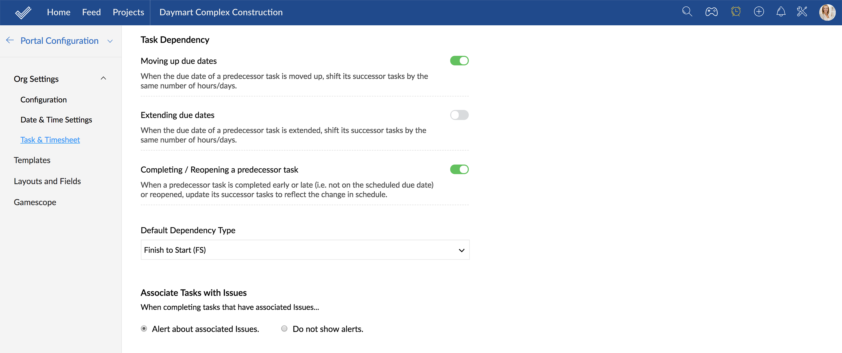842x353 pixels.
Task: Open the search icon in top bar
Action: pyautogui.click(x=687, y=12)
